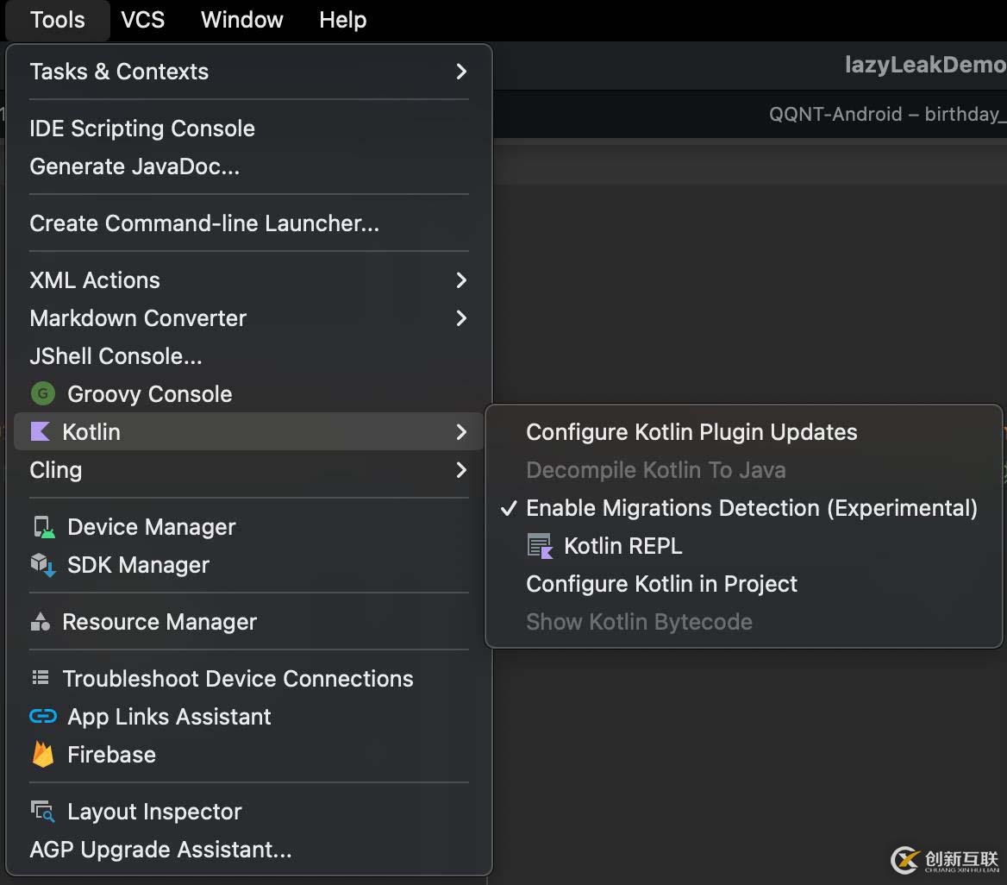Open the Window menu in menu bar

point(241,20)
